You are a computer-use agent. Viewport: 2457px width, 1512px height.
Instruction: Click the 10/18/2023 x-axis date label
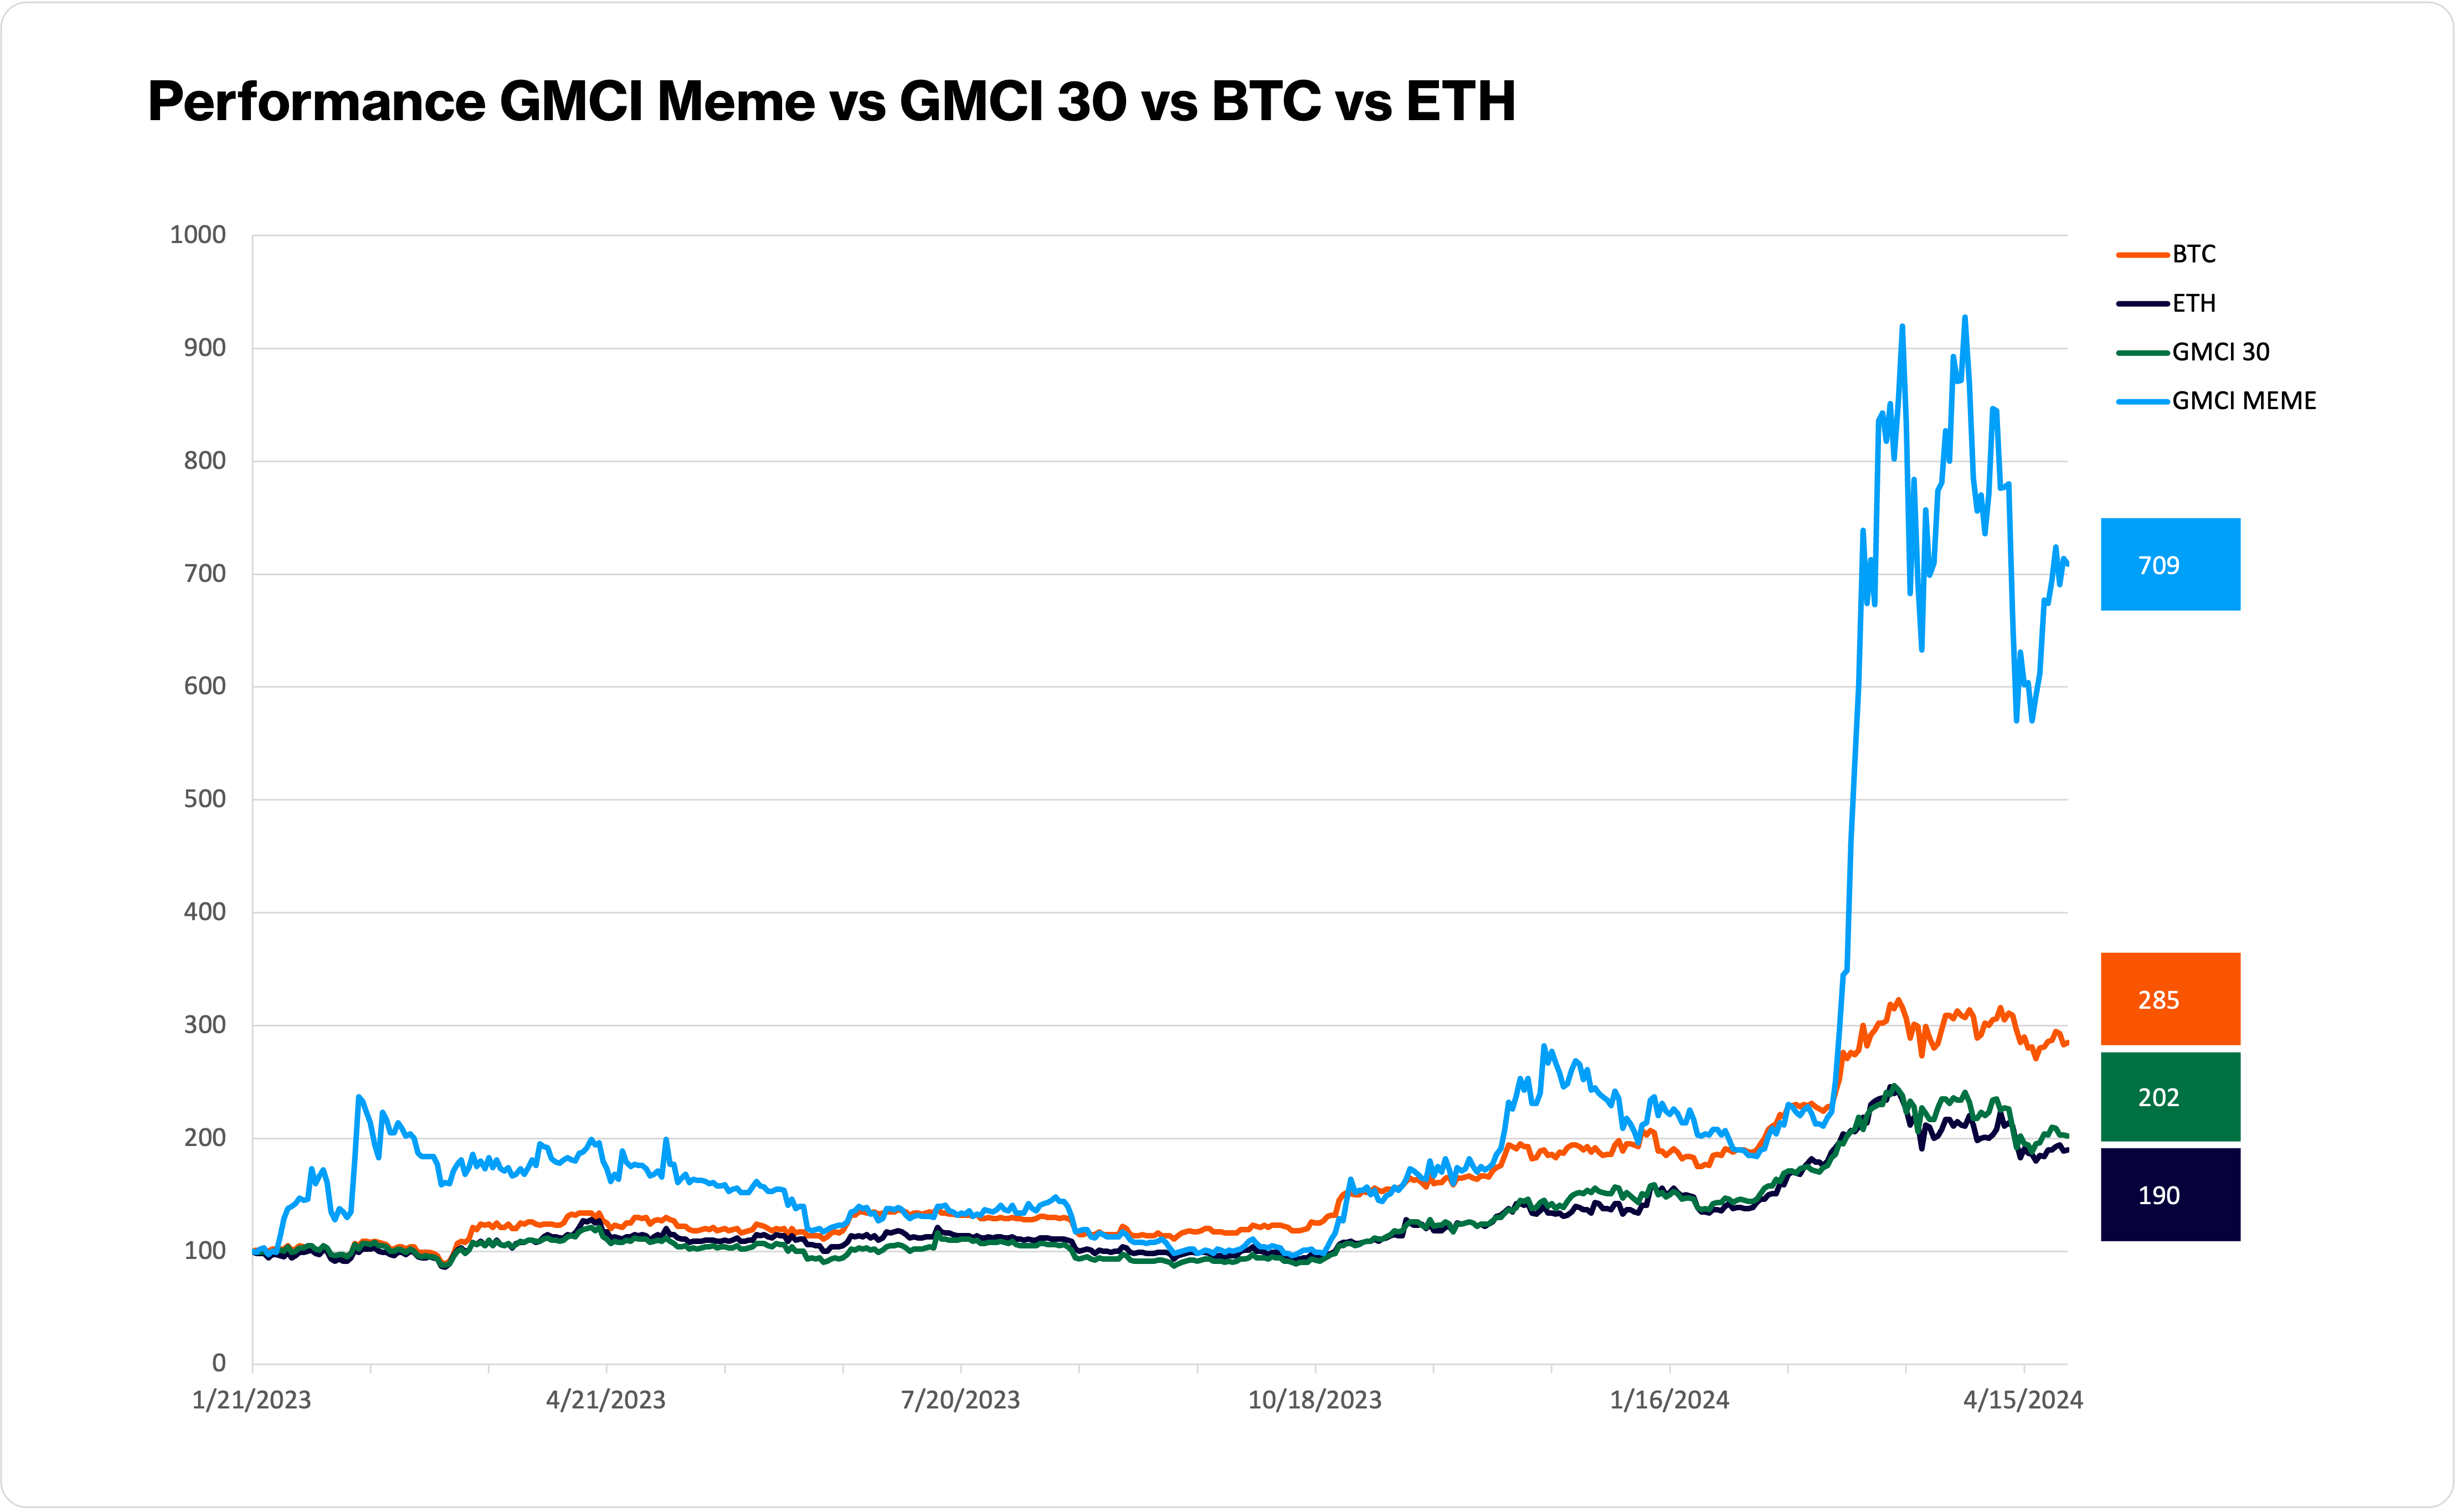[1314, 1400]
